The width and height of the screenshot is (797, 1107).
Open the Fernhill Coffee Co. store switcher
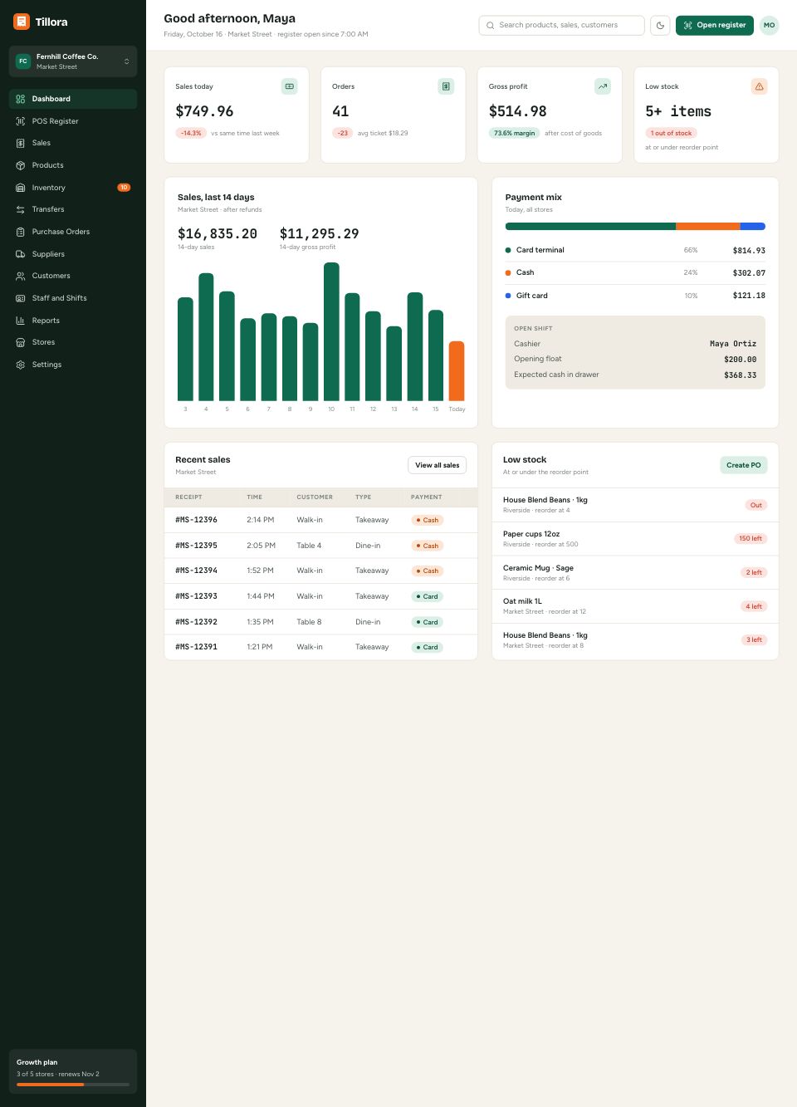pos(73,61)
